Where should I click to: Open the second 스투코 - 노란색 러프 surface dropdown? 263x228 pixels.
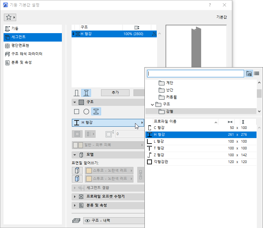109,179
